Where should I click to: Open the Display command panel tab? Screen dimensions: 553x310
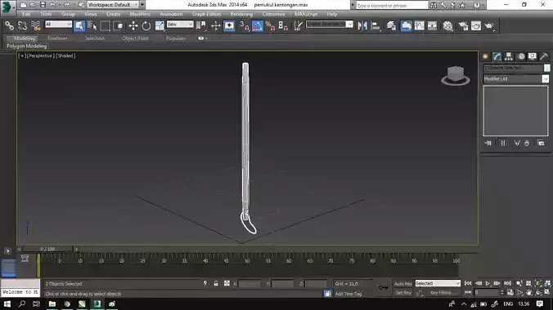click(533, 56)
